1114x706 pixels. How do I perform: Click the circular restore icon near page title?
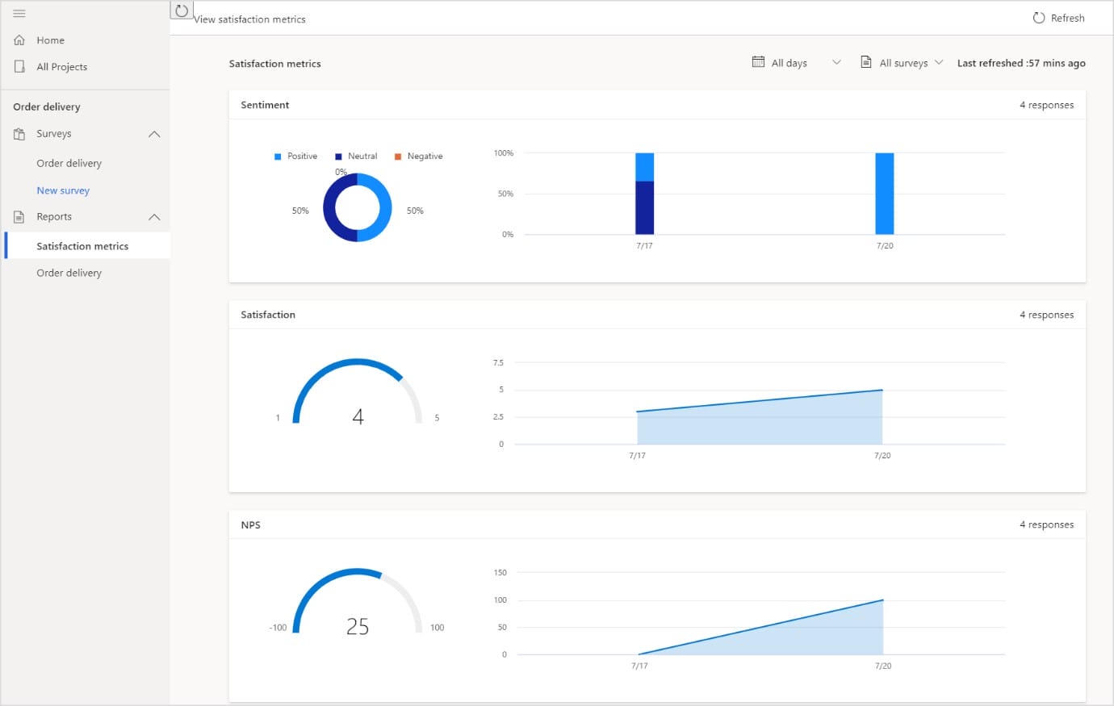pos(181,10)
